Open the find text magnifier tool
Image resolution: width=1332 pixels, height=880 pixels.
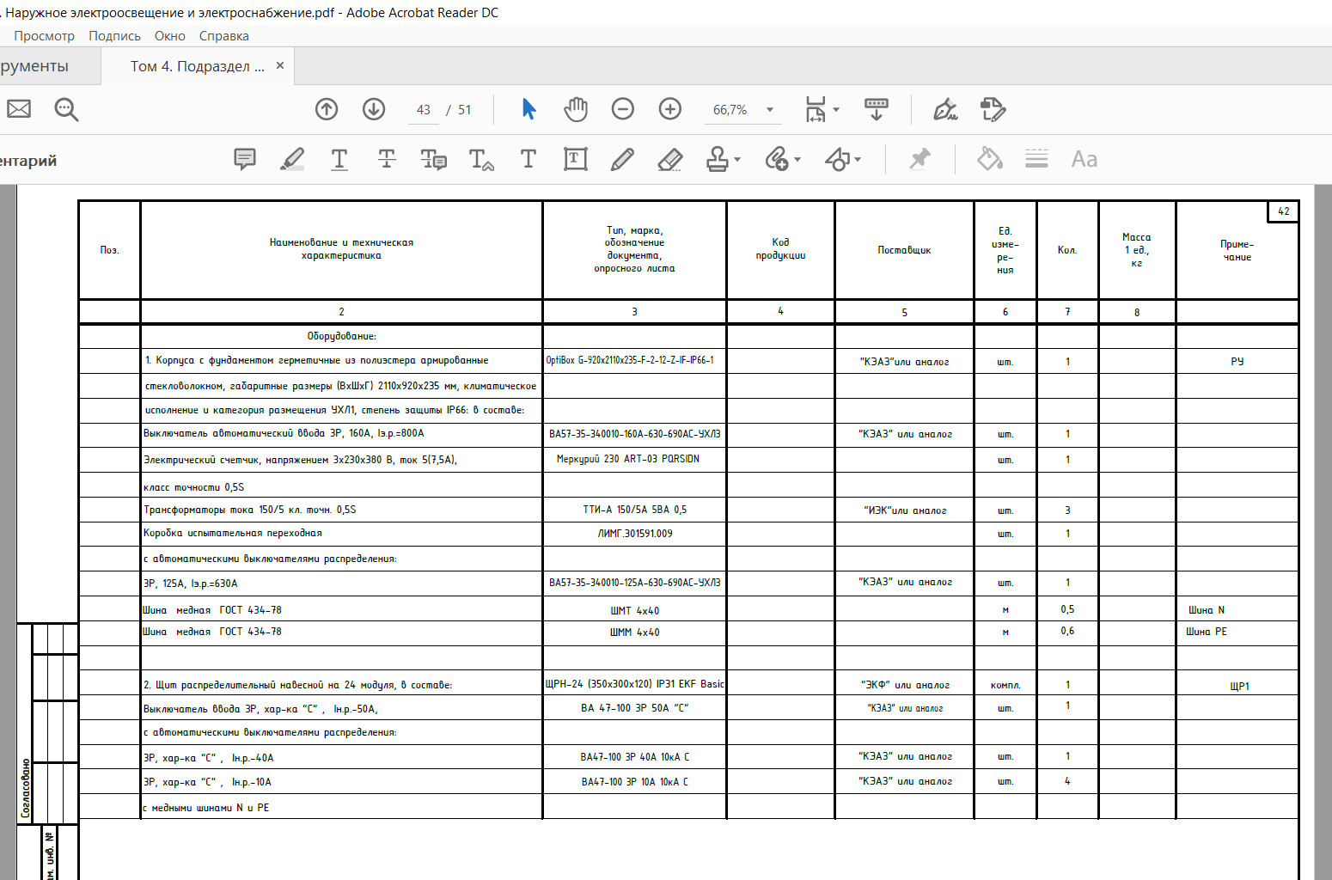(66, 109)
